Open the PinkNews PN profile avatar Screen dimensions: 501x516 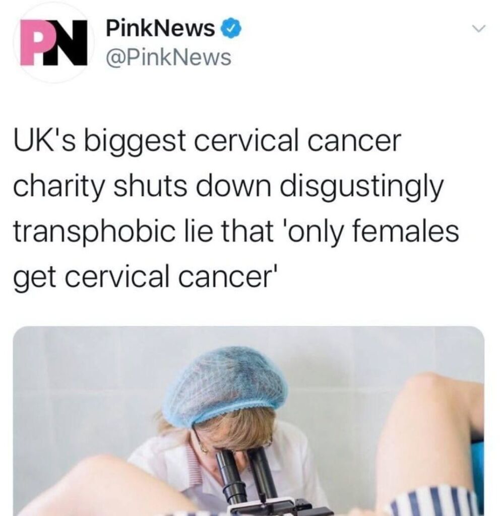53,43
